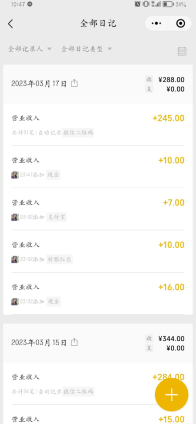Screen dimensions: 196x424
Task: Tap the avatar on the 23:41 cash entry
Action: pyautogui.click(x=15, y=175)
